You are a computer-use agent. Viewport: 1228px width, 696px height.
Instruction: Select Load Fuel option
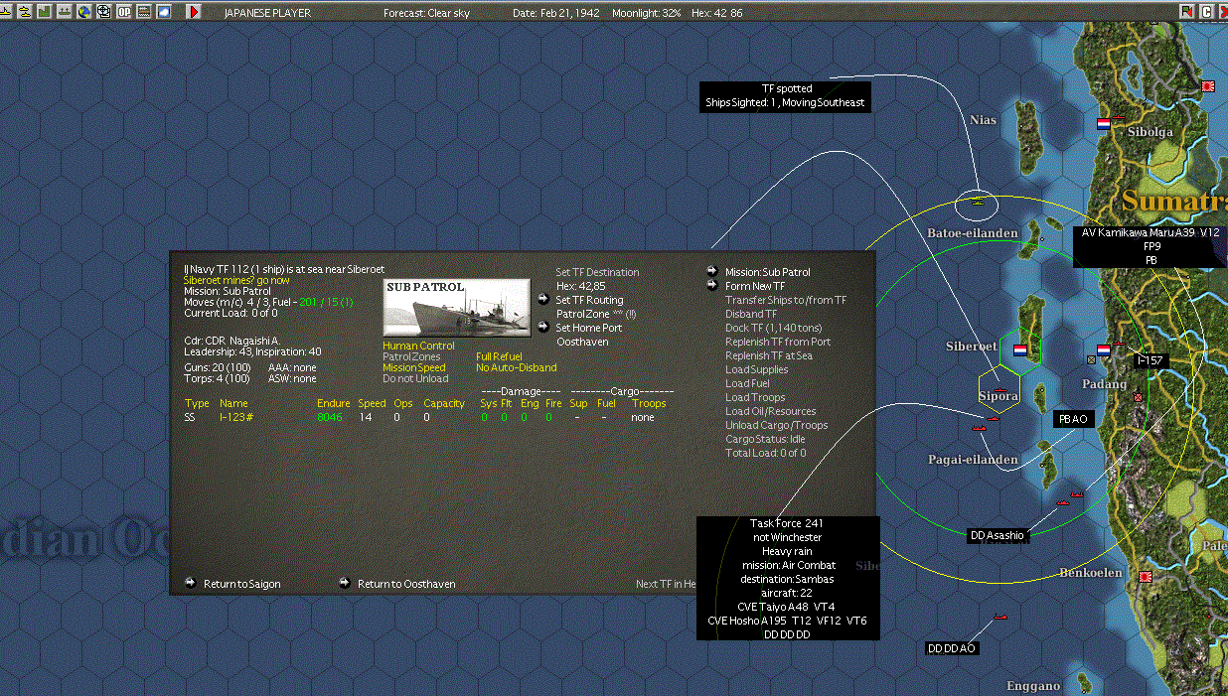pyautogui.click(x=747, y=383)
